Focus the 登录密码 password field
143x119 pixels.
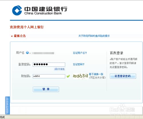click(49, 65)
